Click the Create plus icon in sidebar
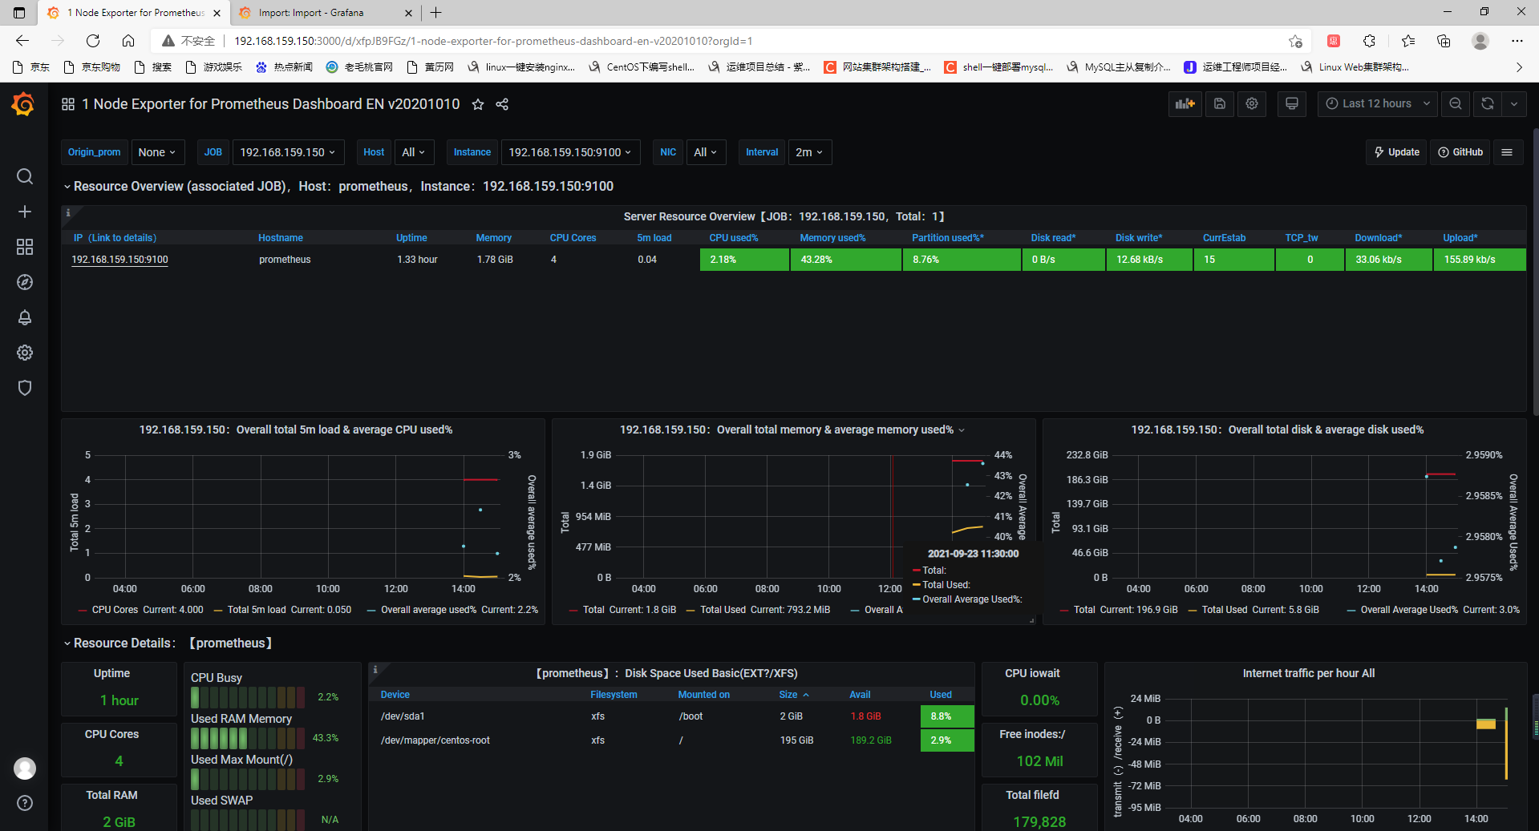Viewport: 1539px width, 831px height. click(25, 212)
